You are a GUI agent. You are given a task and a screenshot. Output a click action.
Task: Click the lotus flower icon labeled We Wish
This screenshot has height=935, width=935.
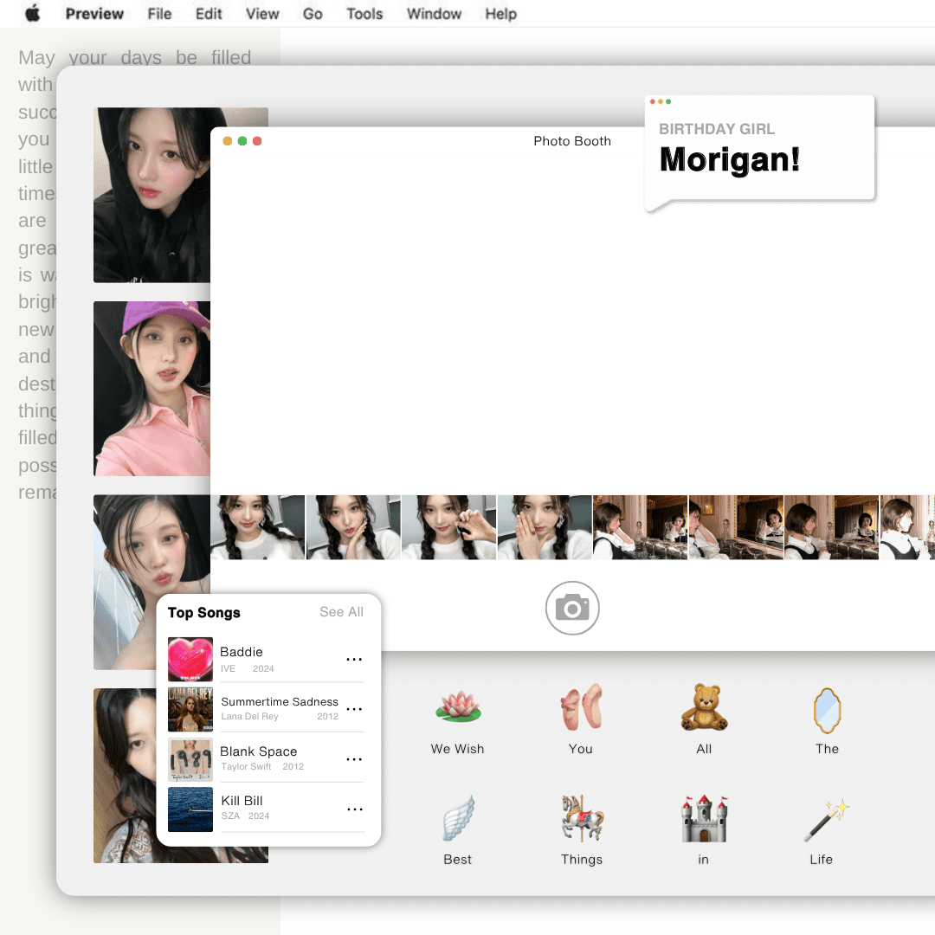[x=458, y=707]
